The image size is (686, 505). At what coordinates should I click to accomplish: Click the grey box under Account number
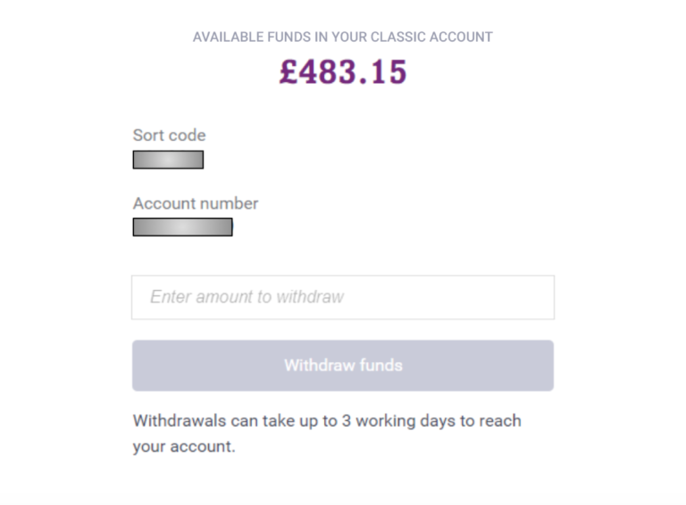tap(183, 228)
